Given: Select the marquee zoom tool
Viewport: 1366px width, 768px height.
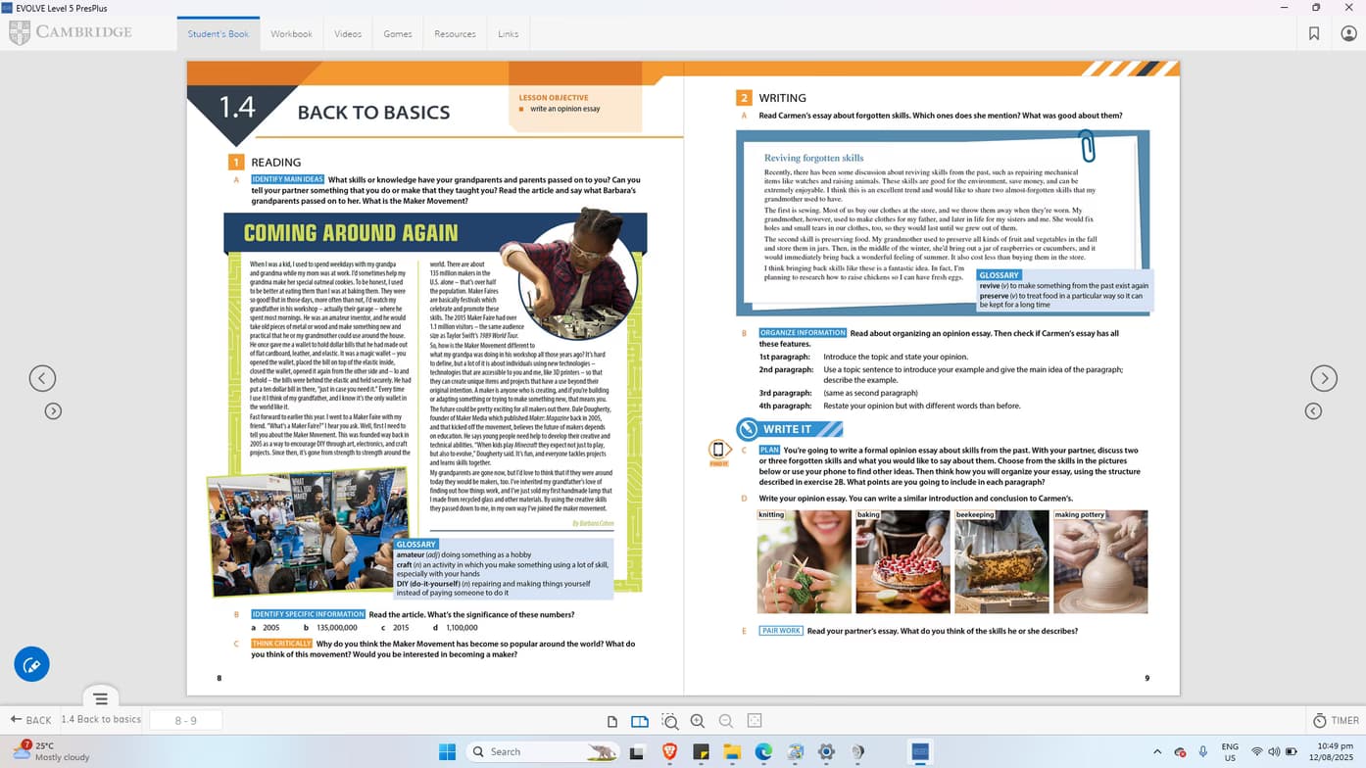Looking at the screenshot, I should point(670,720).
